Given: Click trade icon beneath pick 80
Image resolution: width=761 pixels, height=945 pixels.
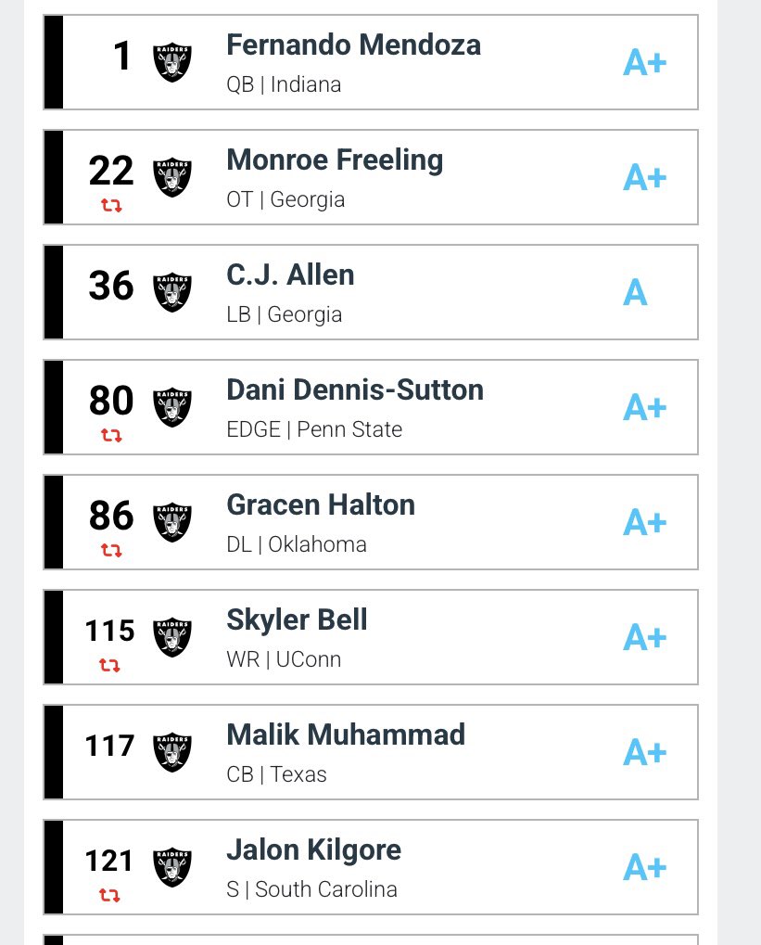Looking at the screenshot, I should (111, 436).
